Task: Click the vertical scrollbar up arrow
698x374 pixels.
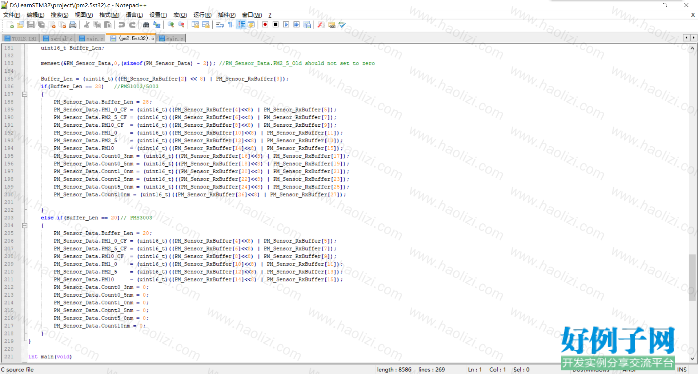Action: click(692, 48)
